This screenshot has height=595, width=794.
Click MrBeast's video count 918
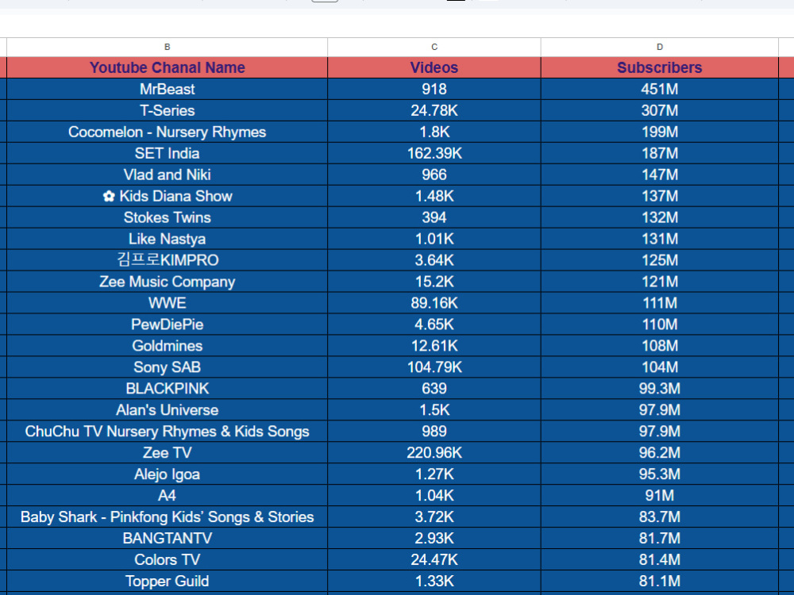(x=434, y=89)
